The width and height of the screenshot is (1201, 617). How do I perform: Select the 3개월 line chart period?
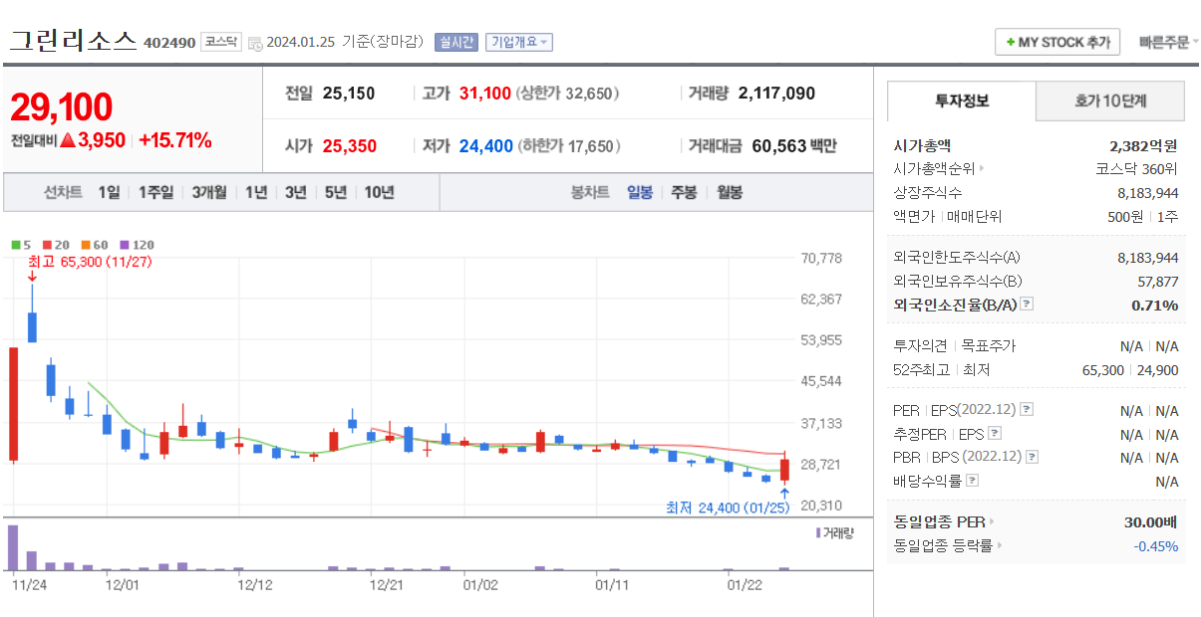[x=209, y=192]
